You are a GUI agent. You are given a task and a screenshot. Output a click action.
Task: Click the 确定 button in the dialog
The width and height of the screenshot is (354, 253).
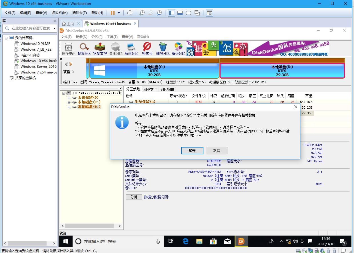tap(192, 151)
